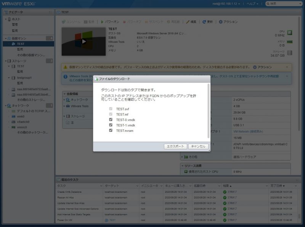The height and width of the screenshot is (227, 305).
Task: Click the アクション link in warning banner
Action: pyautogui.click(x=262, y=67)
